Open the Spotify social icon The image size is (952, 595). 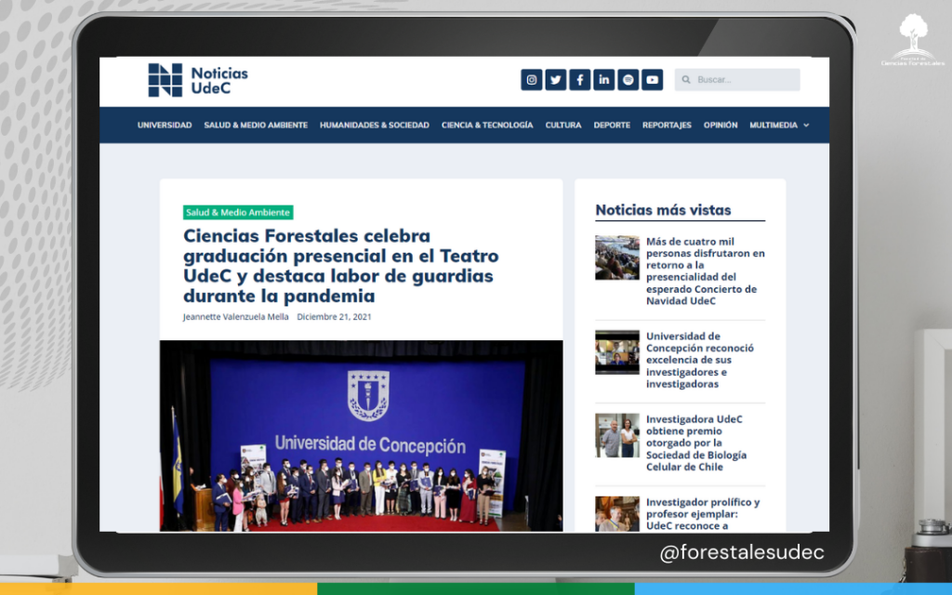(628, 80)
